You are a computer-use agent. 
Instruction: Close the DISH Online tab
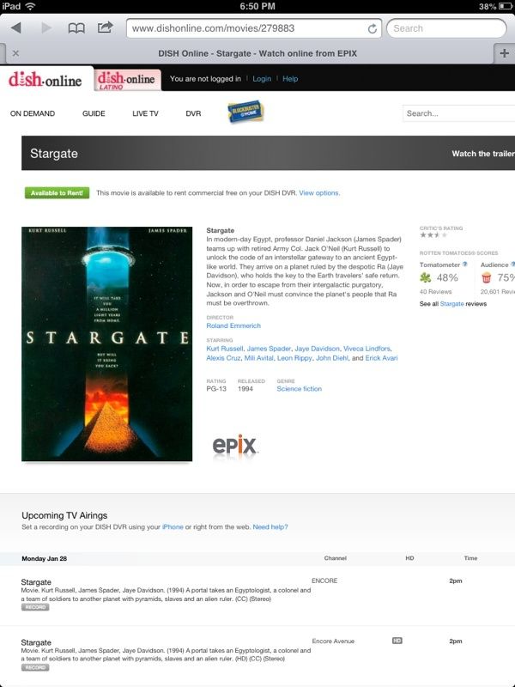[15, 53]
